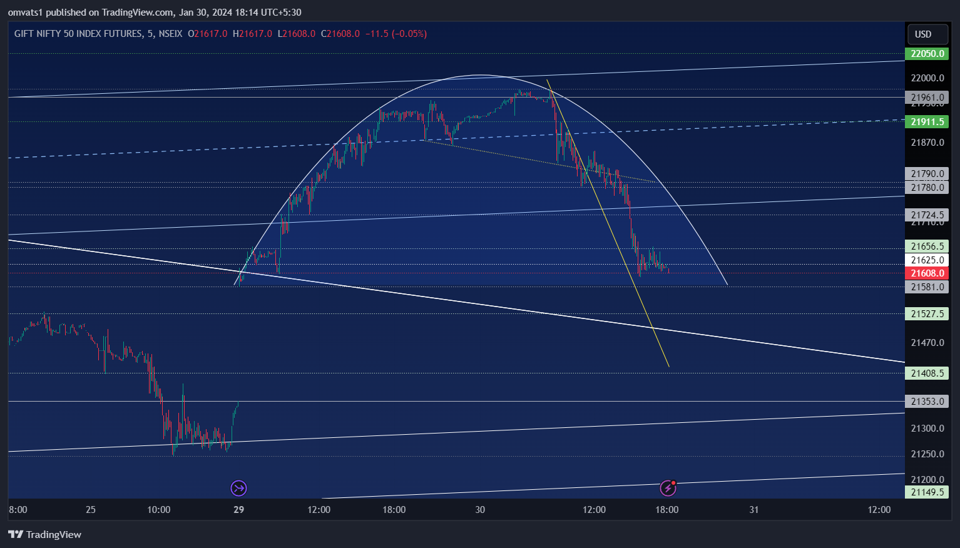Click the change value −11.5 (−0.05%)

tap(396, 34)
